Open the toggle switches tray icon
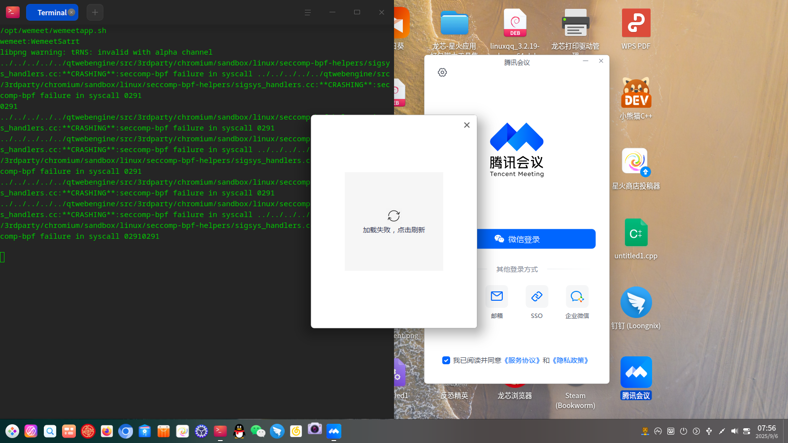 [747, 431]
